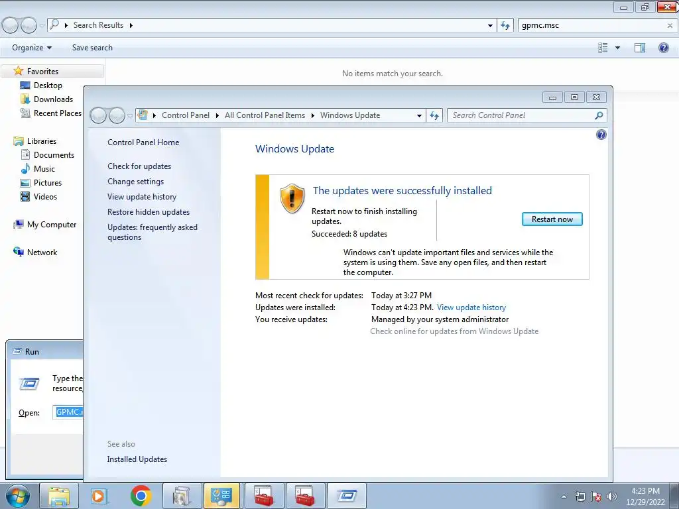Open view options dropdown arrow in Explorer

617,48
